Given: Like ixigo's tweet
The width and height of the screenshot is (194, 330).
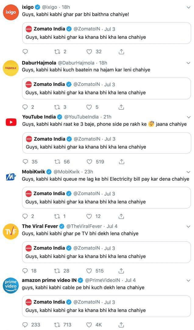Looking at the screenshot, I should click(90, 52).
